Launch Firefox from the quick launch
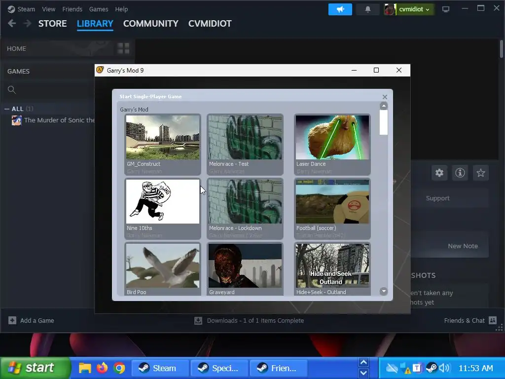The image size is (505, 379). click(102, 368)
